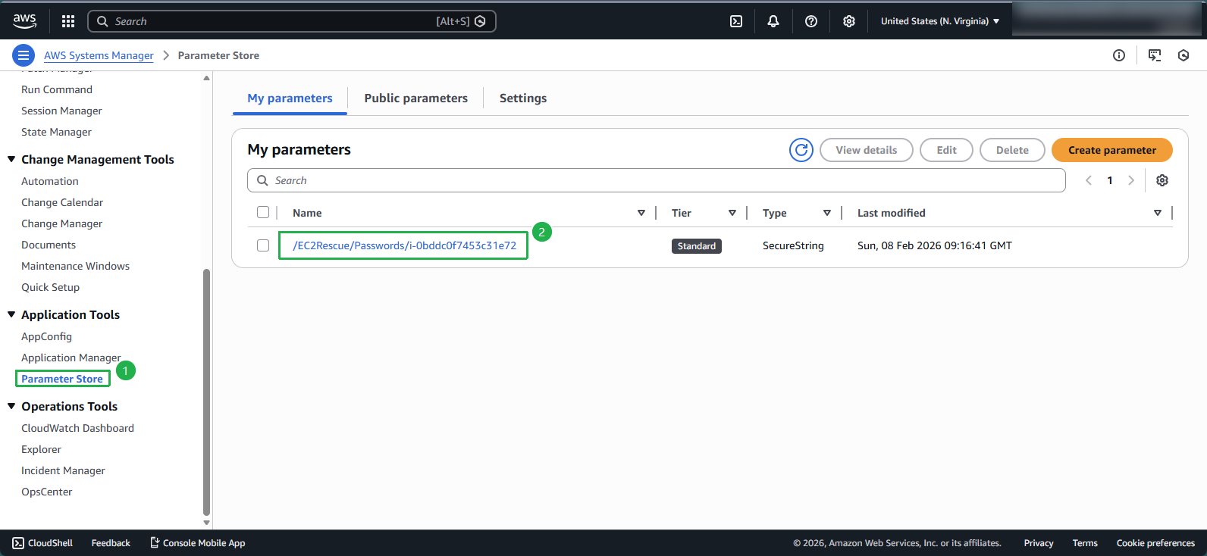The height and width of the screenshot is (556, 1207).
Task: Toggle the navigation hamburger menu
Action: click(x=24, y=55)
